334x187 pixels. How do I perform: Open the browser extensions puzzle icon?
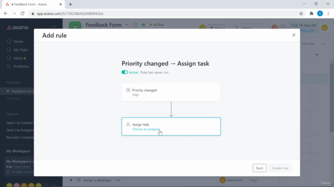312,14
